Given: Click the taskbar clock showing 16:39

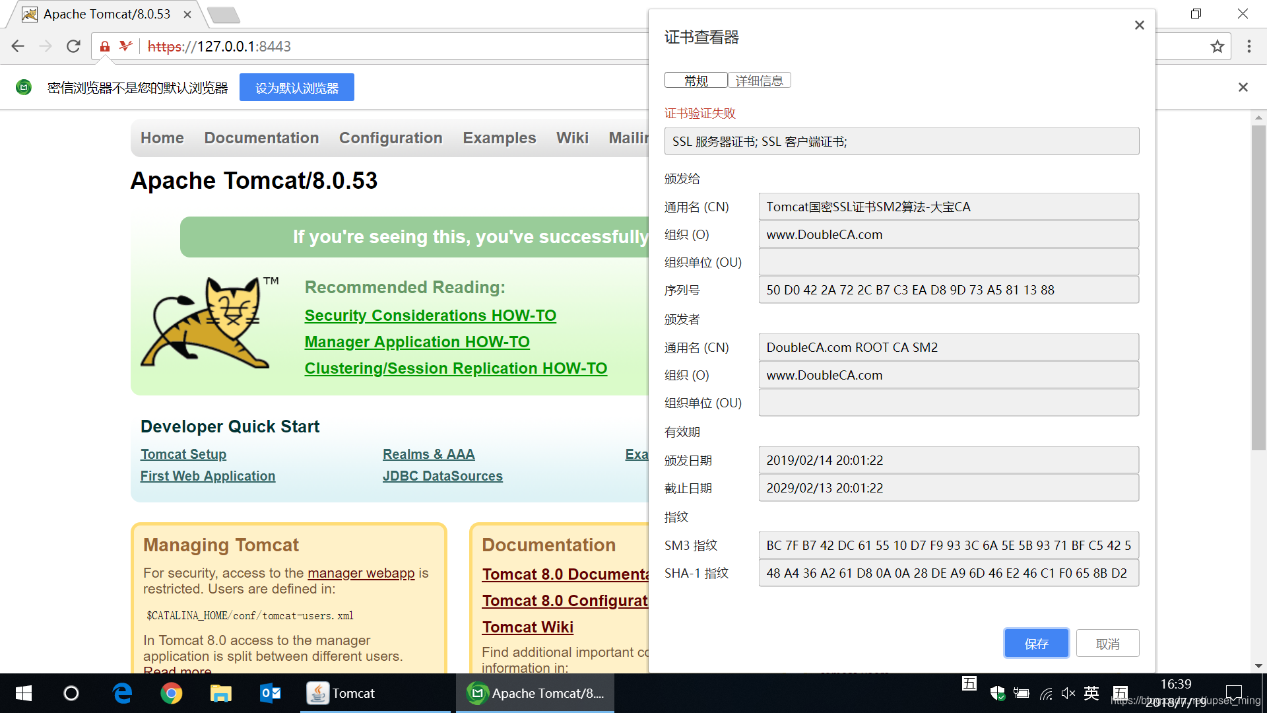Looking at the screenshot, I should 1175,693.
